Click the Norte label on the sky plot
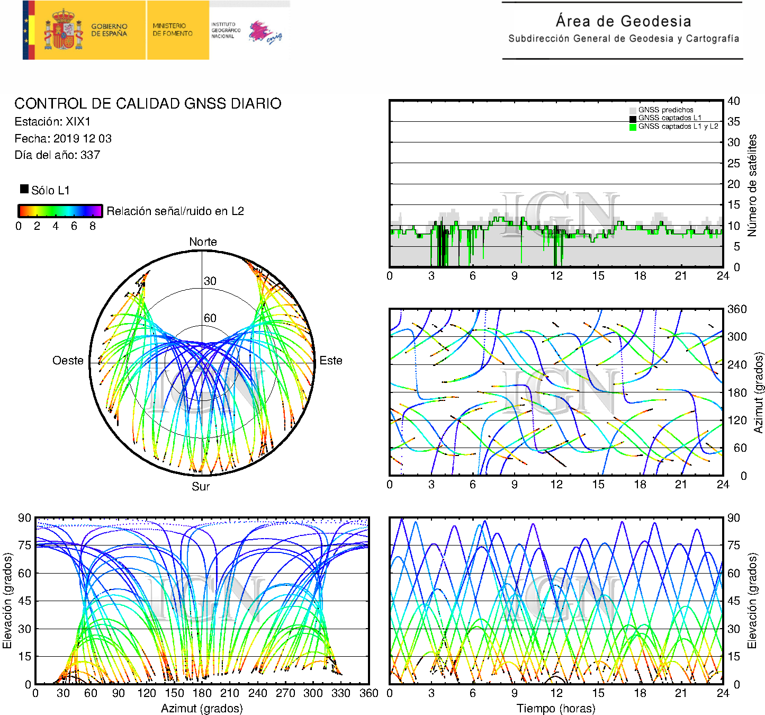The image size is (765, 715). [203, 242]
